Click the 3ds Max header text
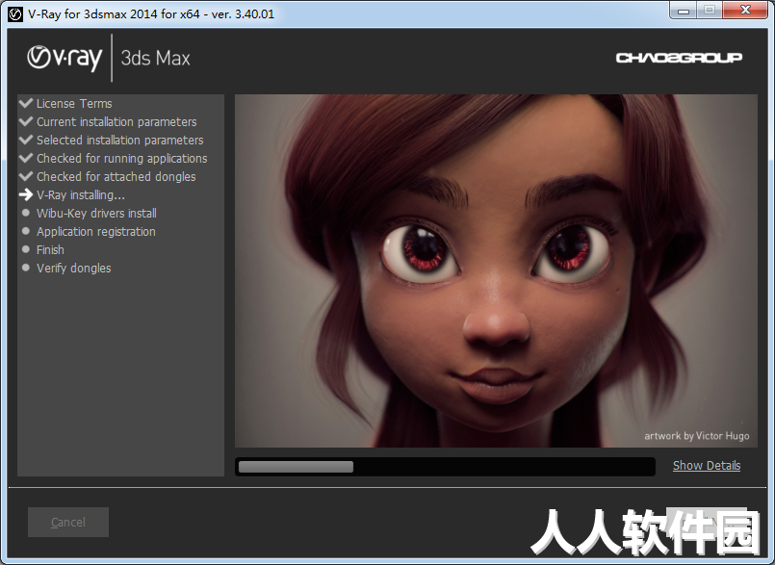Image resolution: width=775 pixels, height=565 pixels. click(x=155, y=59)
